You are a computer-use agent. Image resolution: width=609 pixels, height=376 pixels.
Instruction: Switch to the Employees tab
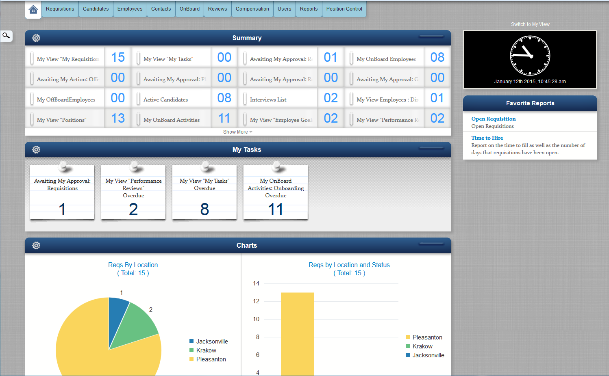130,9
